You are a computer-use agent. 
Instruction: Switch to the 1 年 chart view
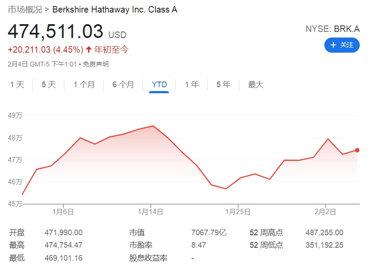(x=192, y=85)
